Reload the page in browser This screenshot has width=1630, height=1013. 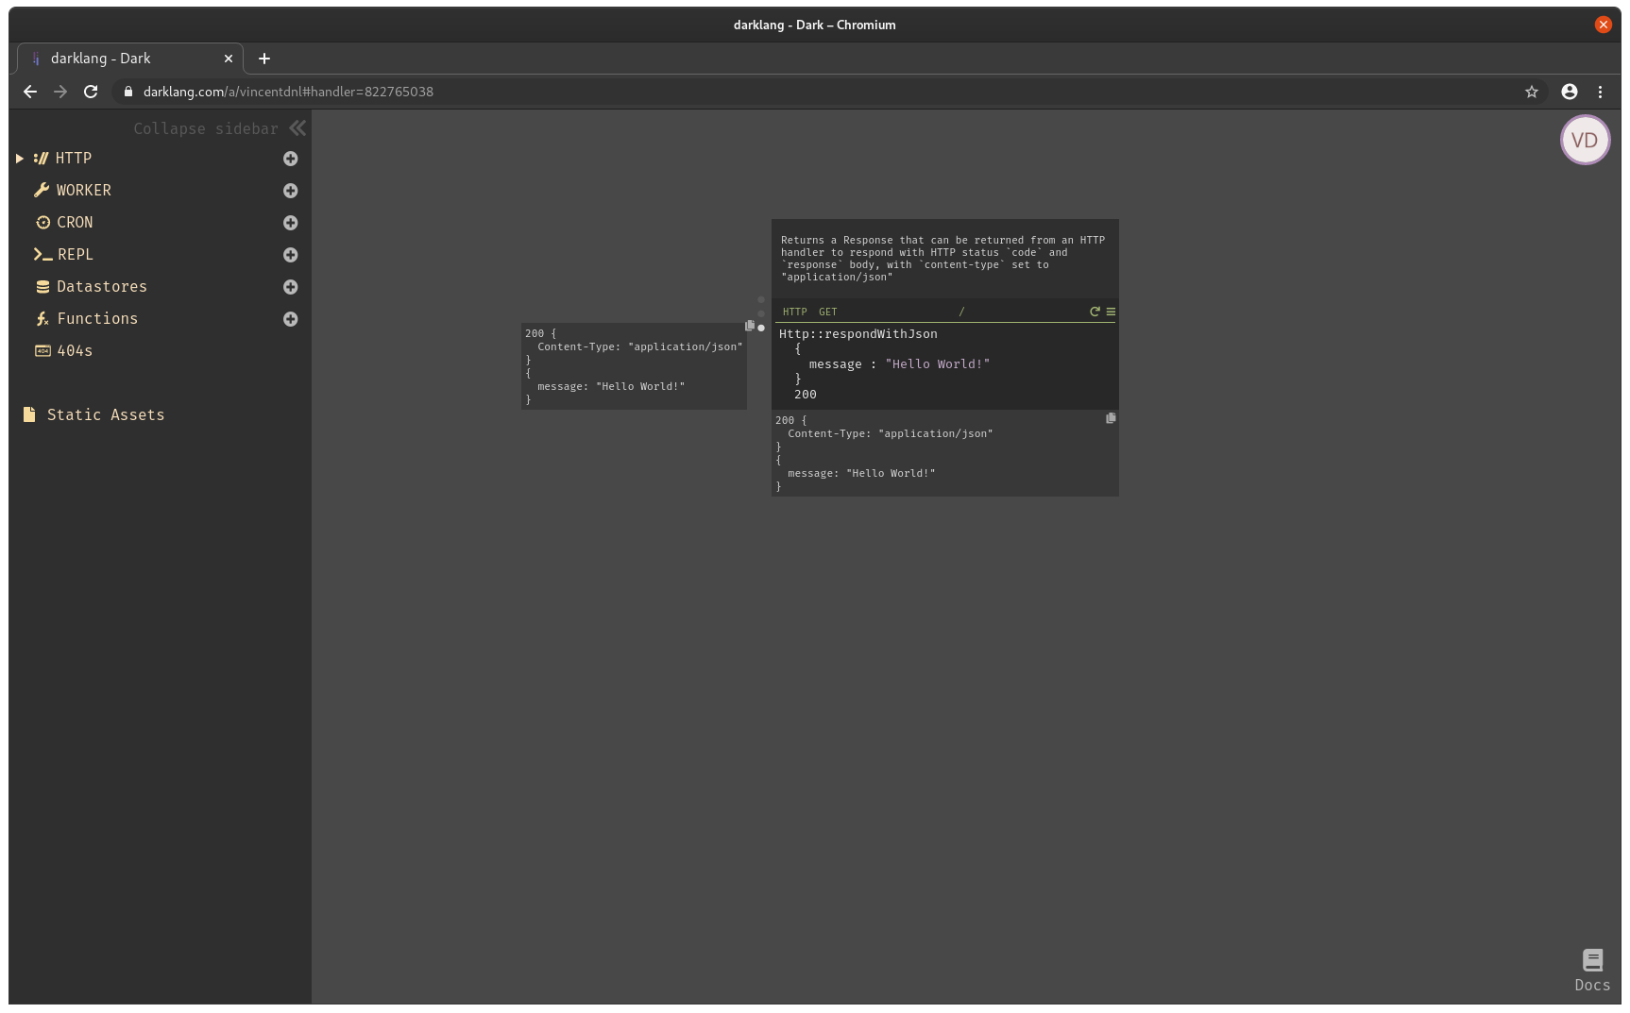(x=91, y=92)
